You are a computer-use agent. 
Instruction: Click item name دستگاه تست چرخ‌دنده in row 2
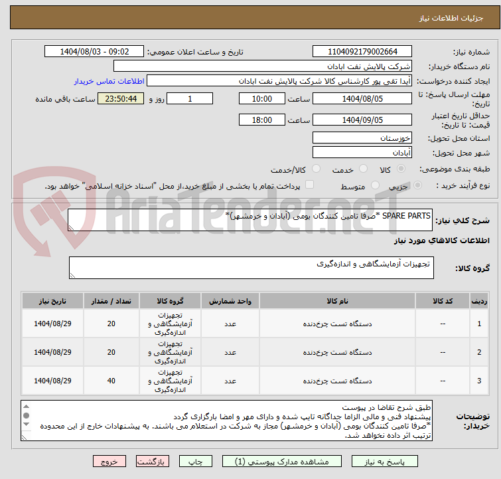[337, 352]
